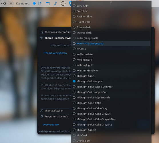Expand Thema installeren/bijwerken section
Screen dimensions: 159x143
tap(55, 32)
